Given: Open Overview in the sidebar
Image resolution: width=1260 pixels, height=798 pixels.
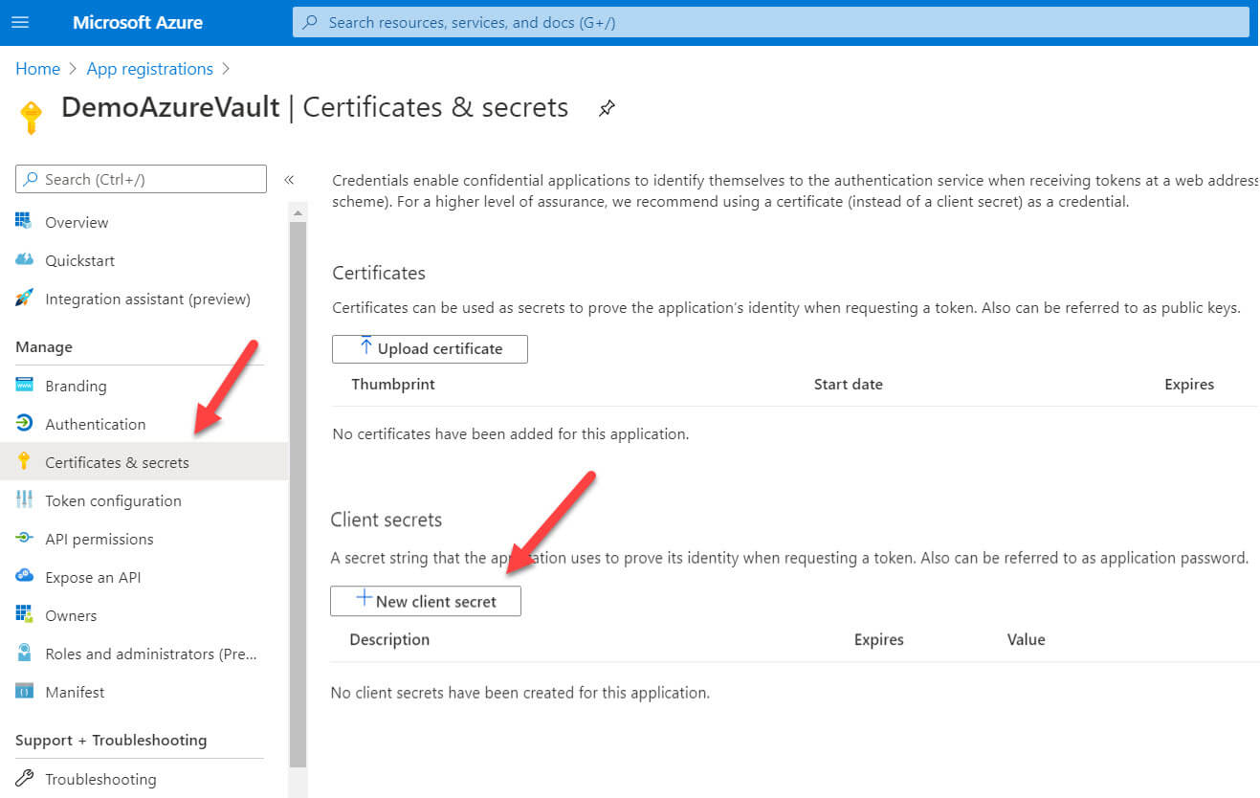Looking at the screenshot, I should 77,222.
